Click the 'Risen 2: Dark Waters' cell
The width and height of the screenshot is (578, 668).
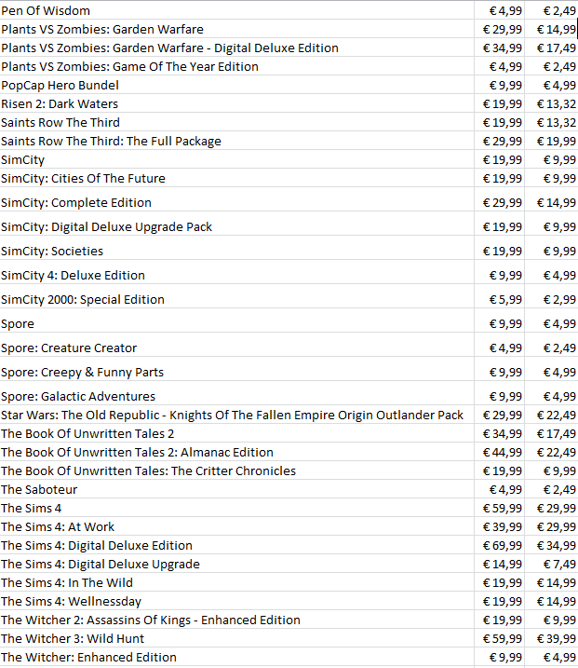(237, 103)
